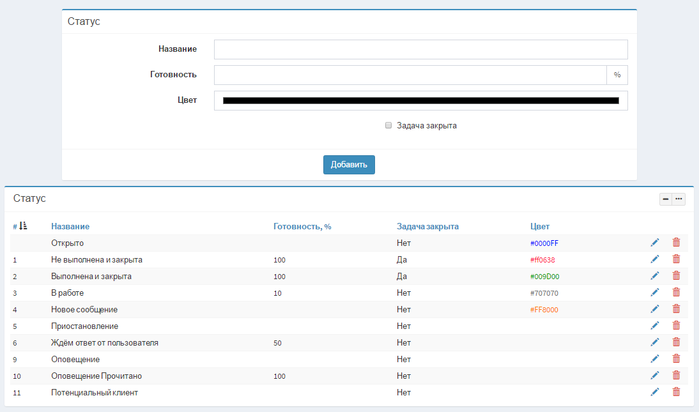
Task: Edit the В работе status
Action: pyautogui.click(x=654, y=293)
